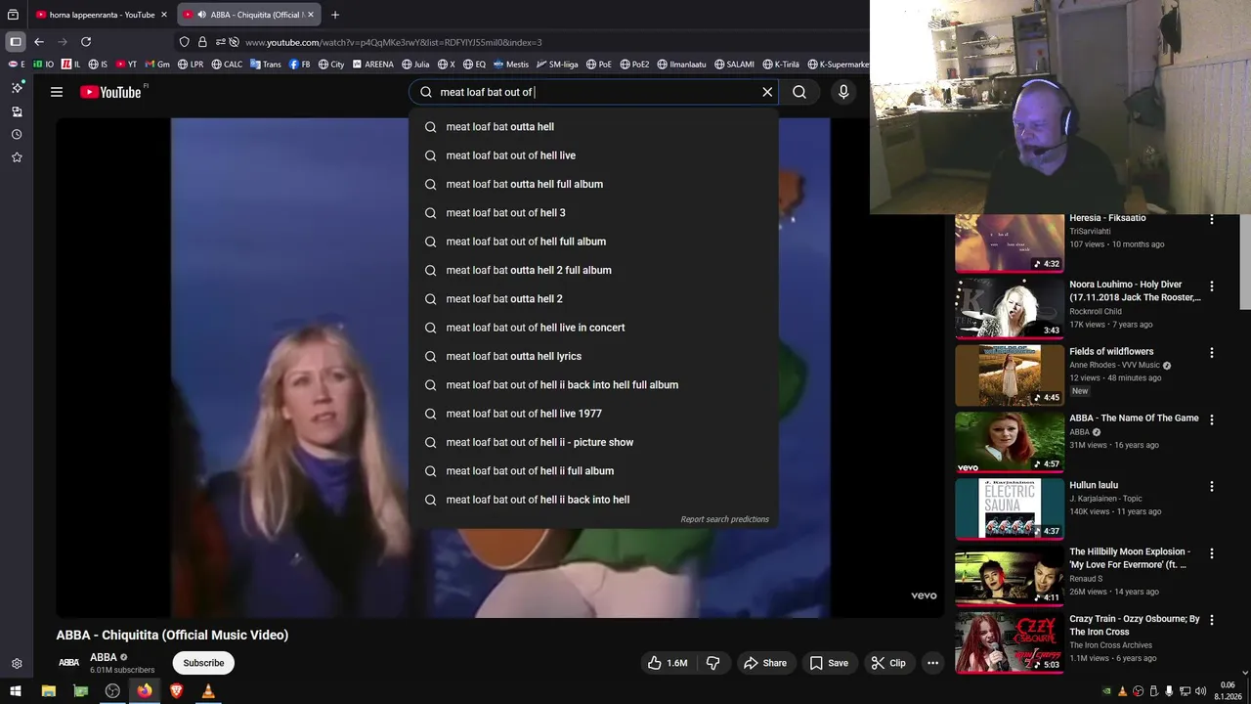Close the ABBA Chiquitita tab
This screenshot has width=1251, height=704.
pos(311,15)
